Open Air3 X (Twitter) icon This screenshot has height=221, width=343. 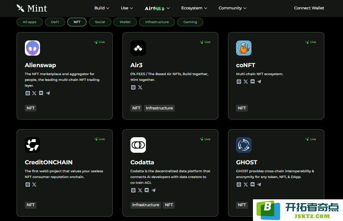tap(140, 87)
